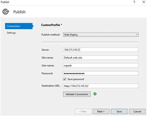147x116 pixels.
Task: Save the publish profile
Action: point(119,111)
